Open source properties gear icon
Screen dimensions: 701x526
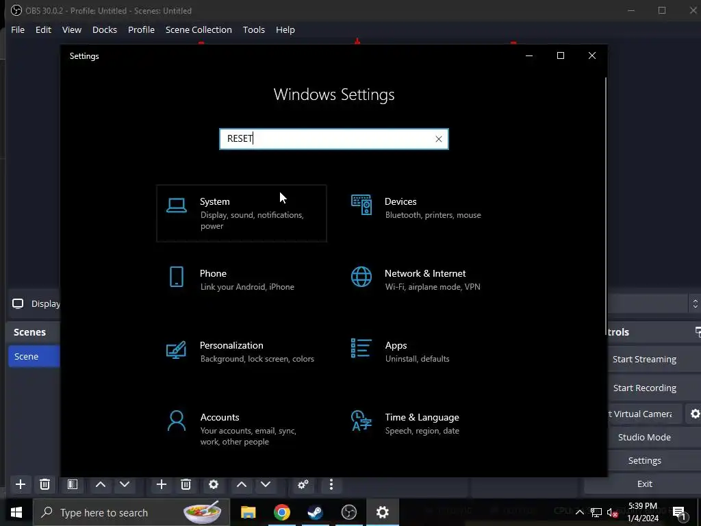pyautogui.click(x=214, y=484)
